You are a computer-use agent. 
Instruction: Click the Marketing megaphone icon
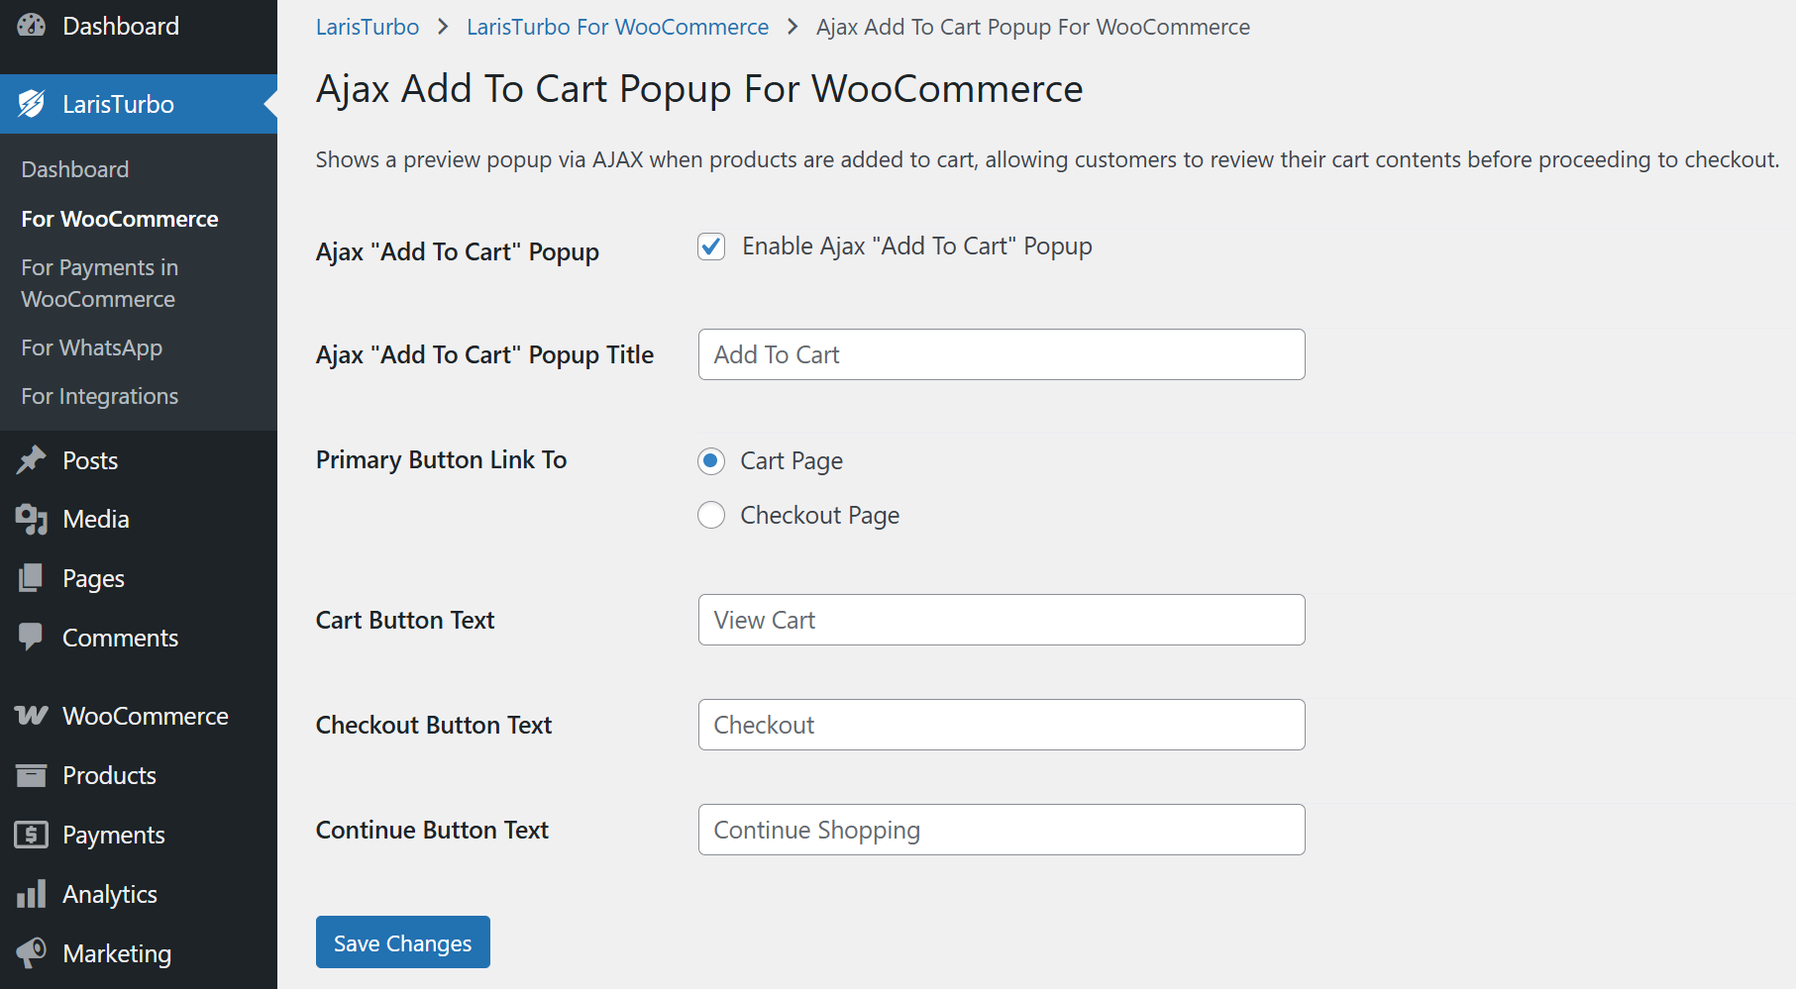point(32,952)
